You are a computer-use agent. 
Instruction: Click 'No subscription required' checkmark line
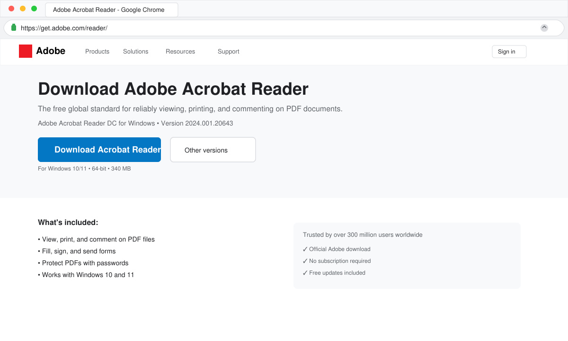pos(337,261)
